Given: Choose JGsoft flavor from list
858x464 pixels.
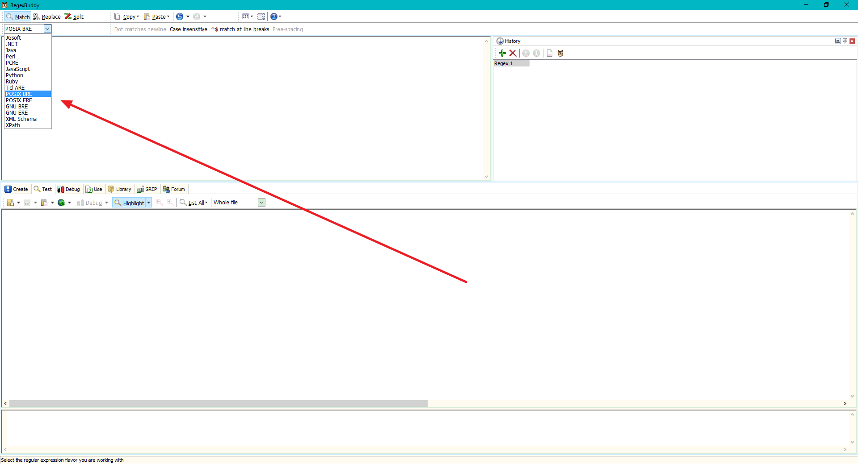Looking at the screenshot, I should [x=28, y=38].
